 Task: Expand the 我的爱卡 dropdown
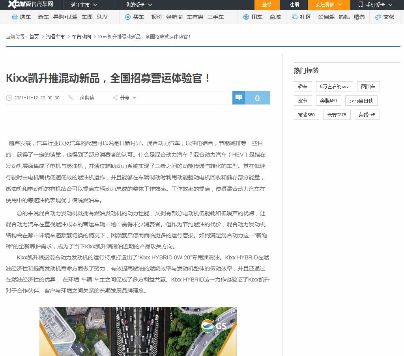(139, 5)
